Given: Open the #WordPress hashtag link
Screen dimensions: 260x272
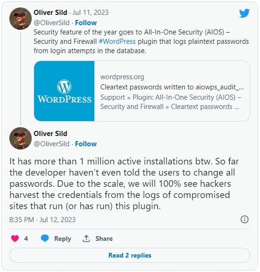Looking at the screenshot, I should (x=117, y=41).
